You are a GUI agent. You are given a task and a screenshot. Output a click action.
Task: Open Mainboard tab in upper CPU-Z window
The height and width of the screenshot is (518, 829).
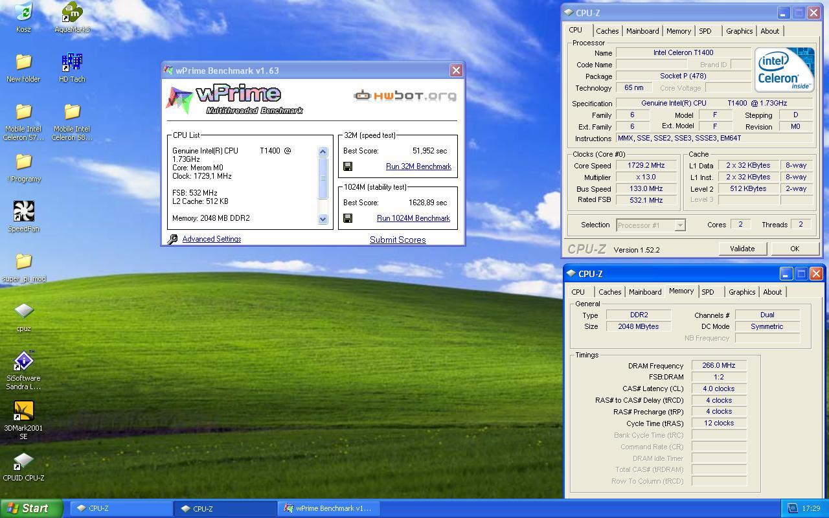point(642,31)
